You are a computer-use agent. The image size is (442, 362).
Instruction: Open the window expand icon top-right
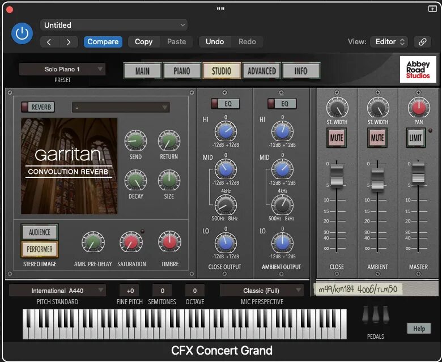click(432, 8)
